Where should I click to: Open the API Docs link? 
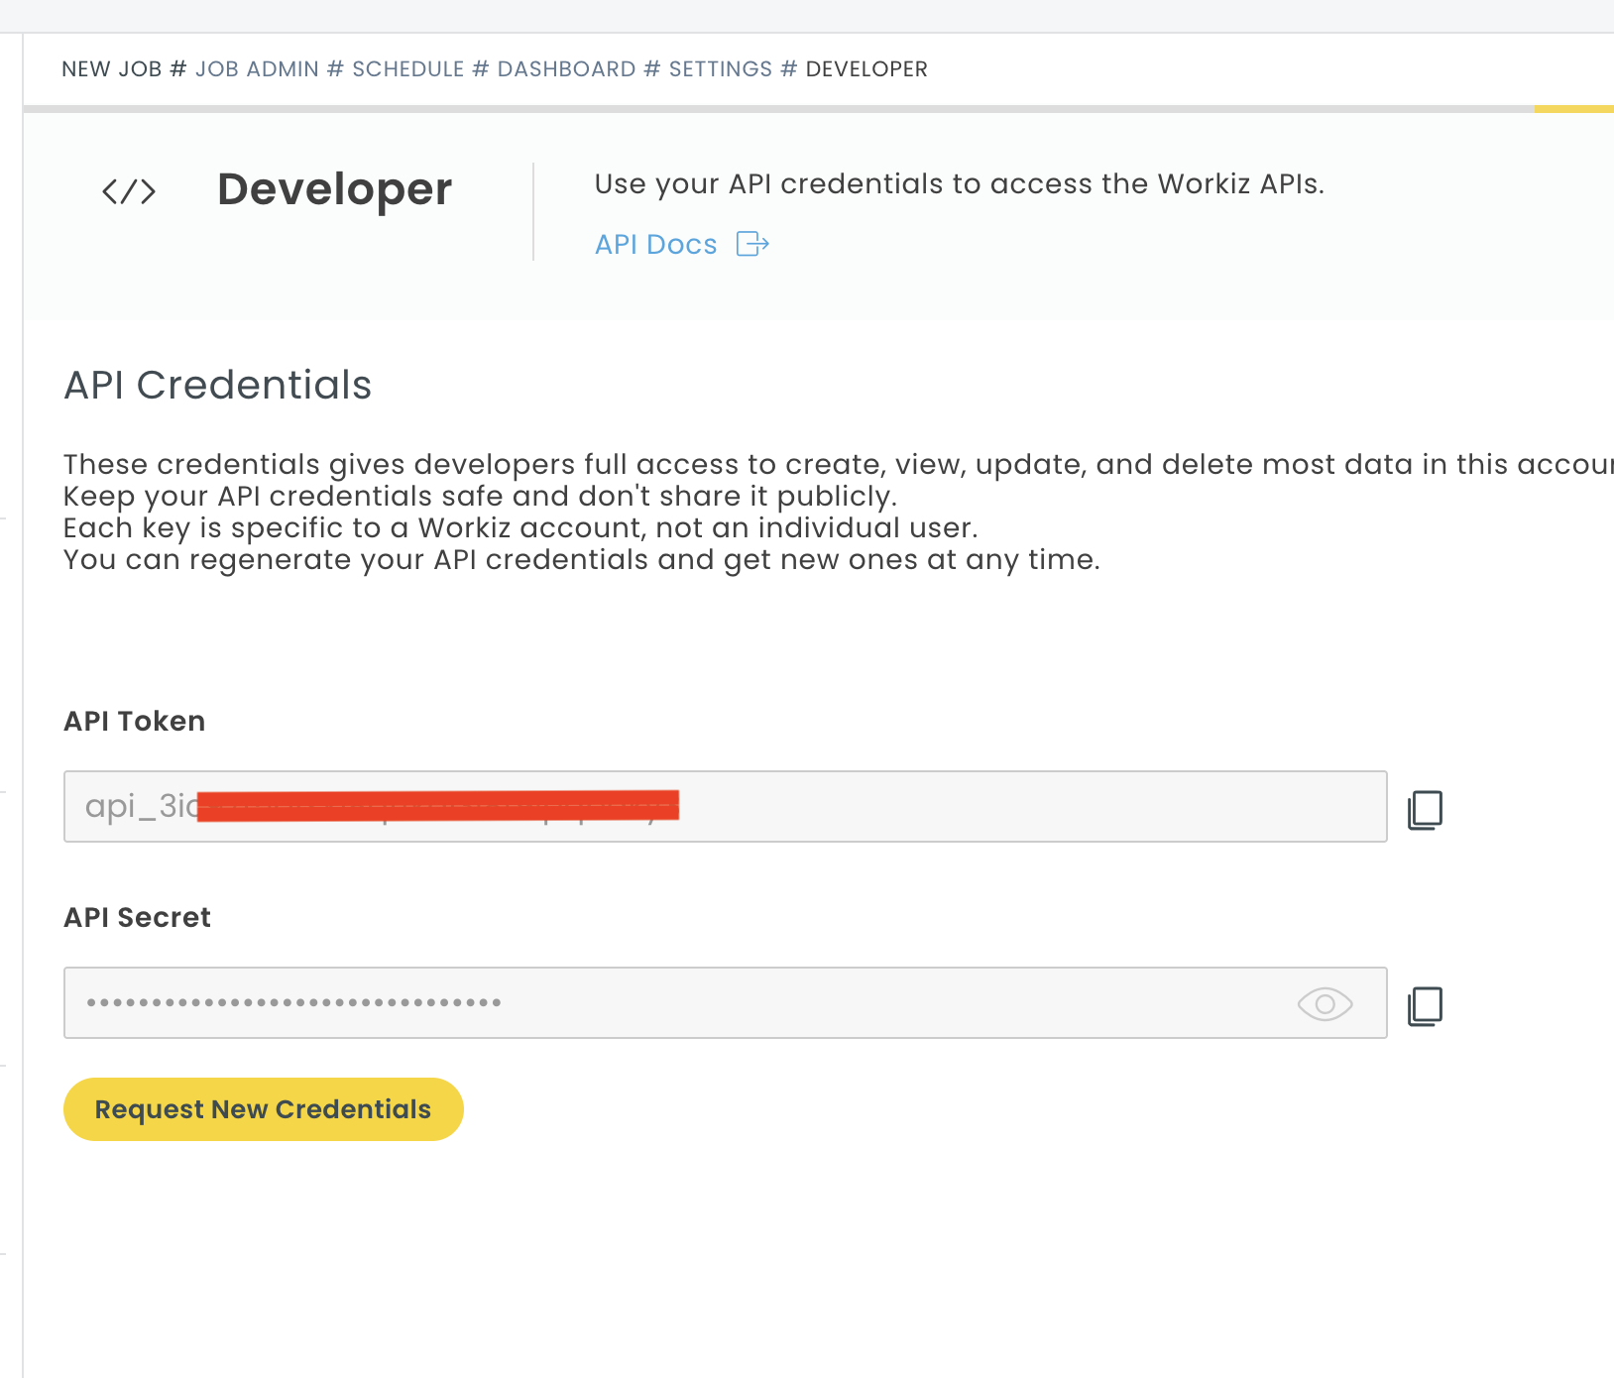point(655,244)
